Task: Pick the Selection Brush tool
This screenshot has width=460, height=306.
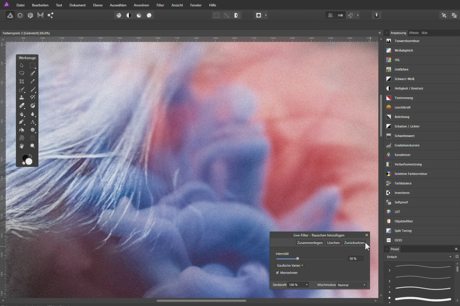Action: (x=33, y=73)
